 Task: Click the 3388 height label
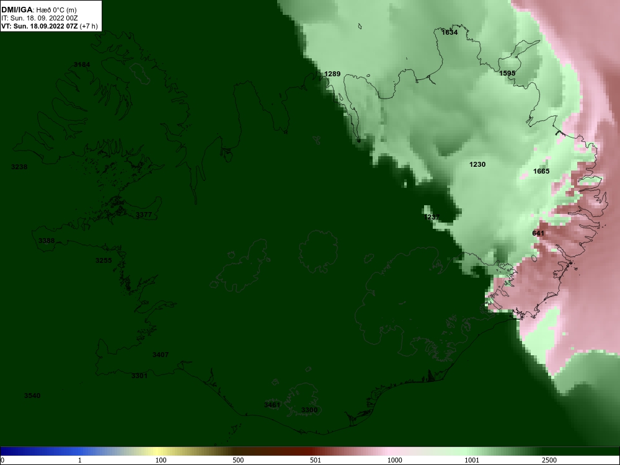(46, 241)
